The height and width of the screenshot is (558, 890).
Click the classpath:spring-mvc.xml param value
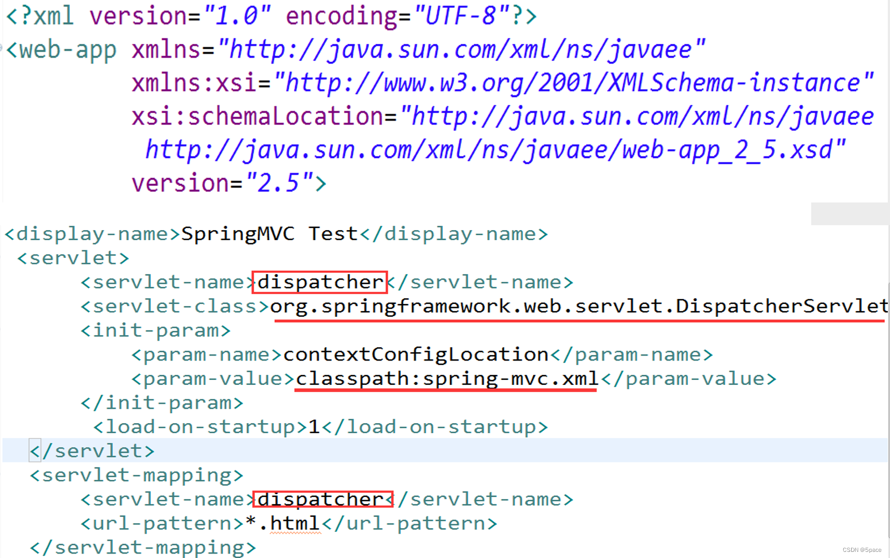(x=447, y=379)
